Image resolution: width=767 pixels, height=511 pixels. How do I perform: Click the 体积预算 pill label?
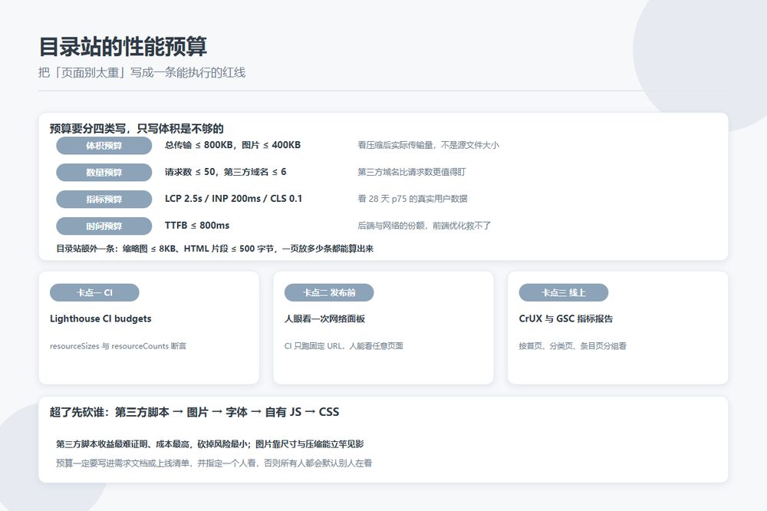104,145
